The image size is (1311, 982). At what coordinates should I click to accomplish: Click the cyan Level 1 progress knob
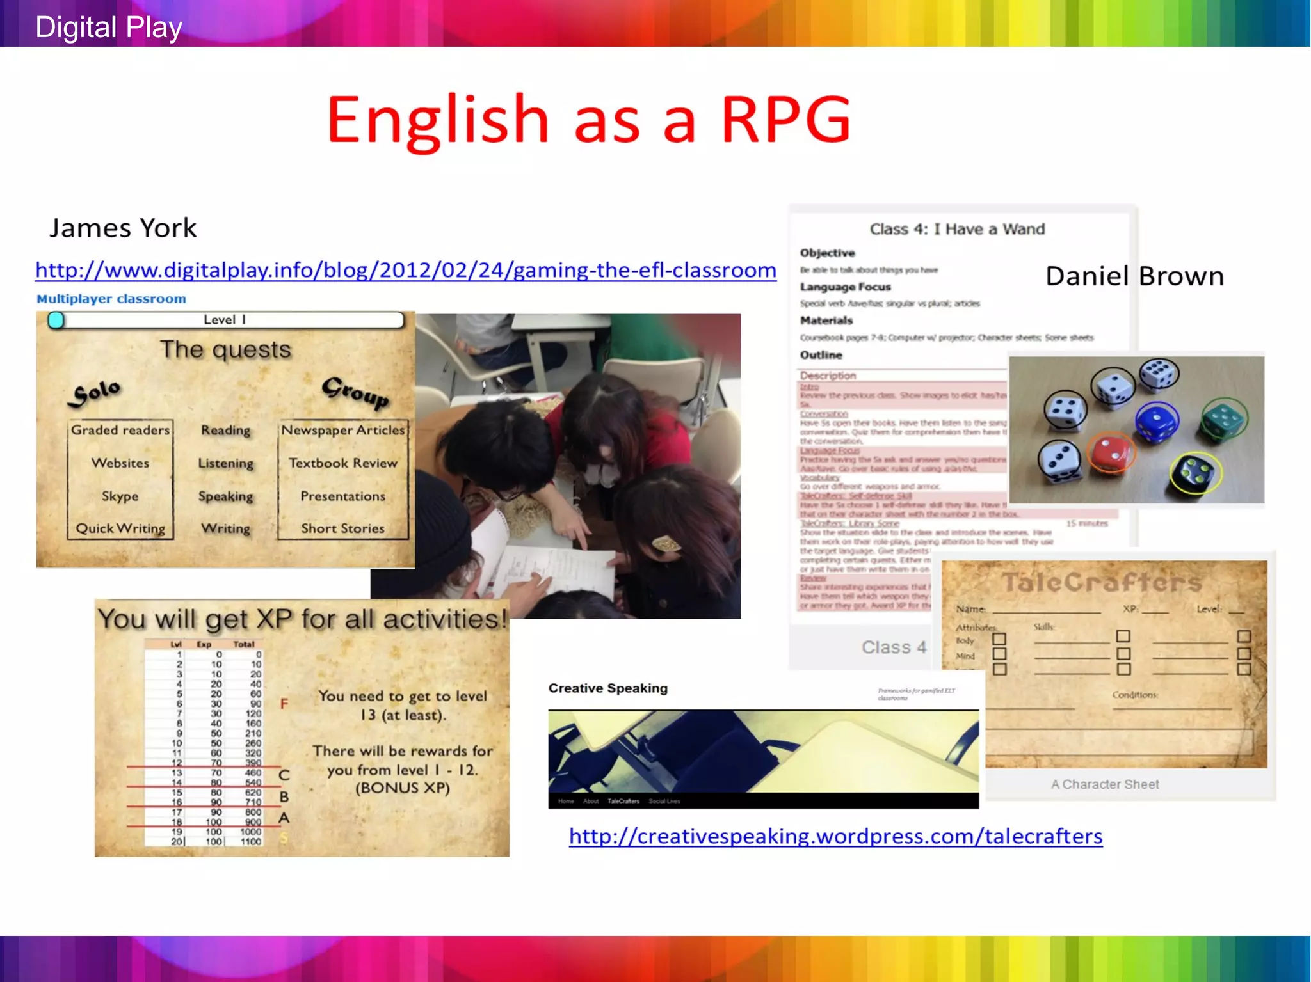coord(56,320)
